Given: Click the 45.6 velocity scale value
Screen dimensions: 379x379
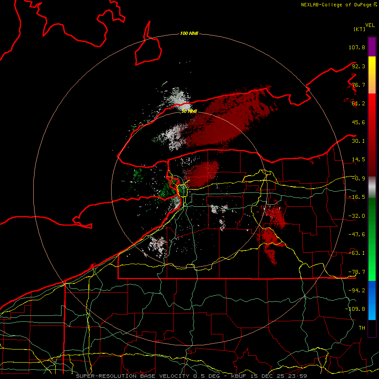Looking at the screenshot, I should pyautogui.click(x=358, y=122).
